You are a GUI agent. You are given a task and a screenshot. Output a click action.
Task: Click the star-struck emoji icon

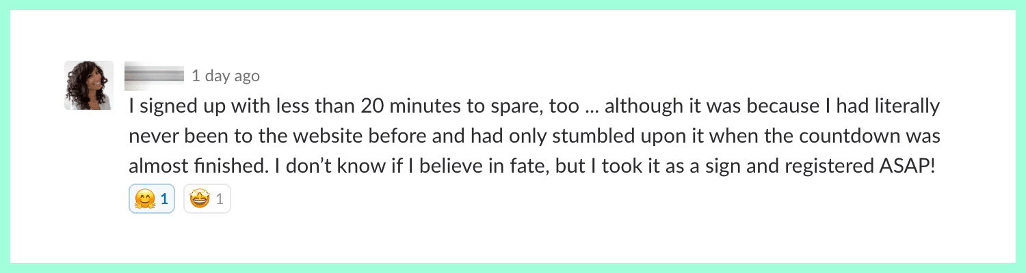[x=200, y=200]
